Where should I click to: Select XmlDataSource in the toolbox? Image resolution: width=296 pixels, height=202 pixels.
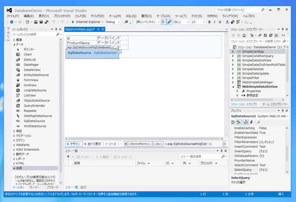[35, 126]
